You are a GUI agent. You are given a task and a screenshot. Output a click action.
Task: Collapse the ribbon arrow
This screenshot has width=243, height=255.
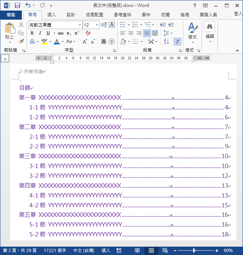tap(237, 51)
